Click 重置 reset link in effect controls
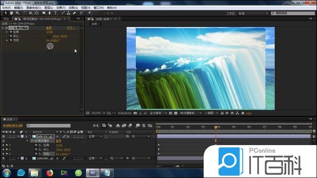 point(49,28)
